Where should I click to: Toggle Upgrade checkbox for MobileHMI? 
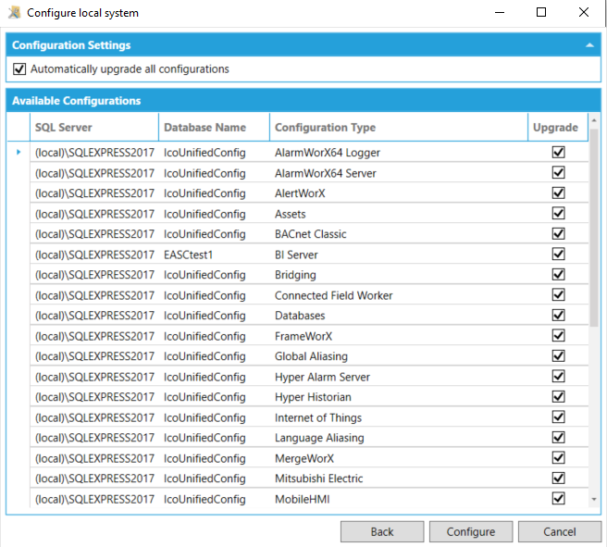click(x=558, y=499)
